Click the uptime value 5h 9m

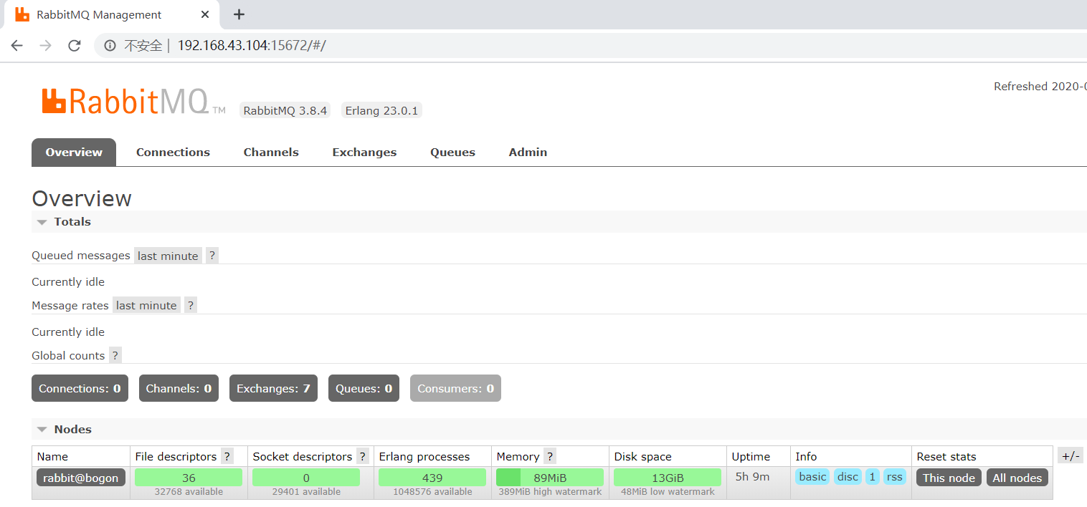752,476
